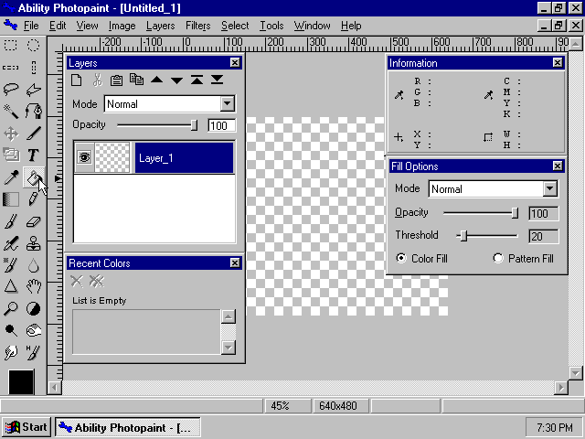This screenshot has height=439, width=585.
Task: Open the Image menu
Action: coord(122,26)
